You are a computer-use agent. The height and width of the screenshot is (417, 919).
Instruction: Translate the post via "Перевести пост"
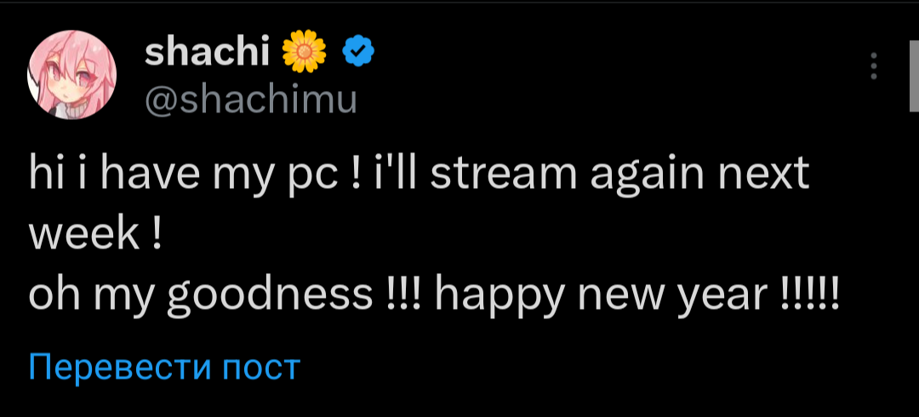(164, 367)
